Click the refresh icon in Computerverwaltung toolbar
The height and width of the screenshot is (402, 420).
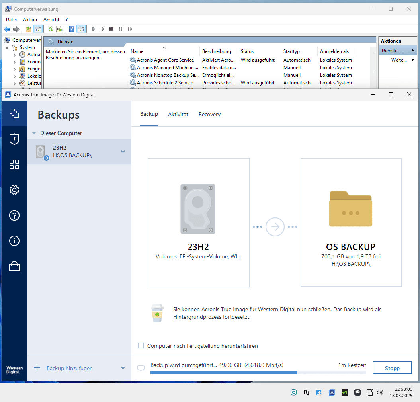[x=50, y=29]
